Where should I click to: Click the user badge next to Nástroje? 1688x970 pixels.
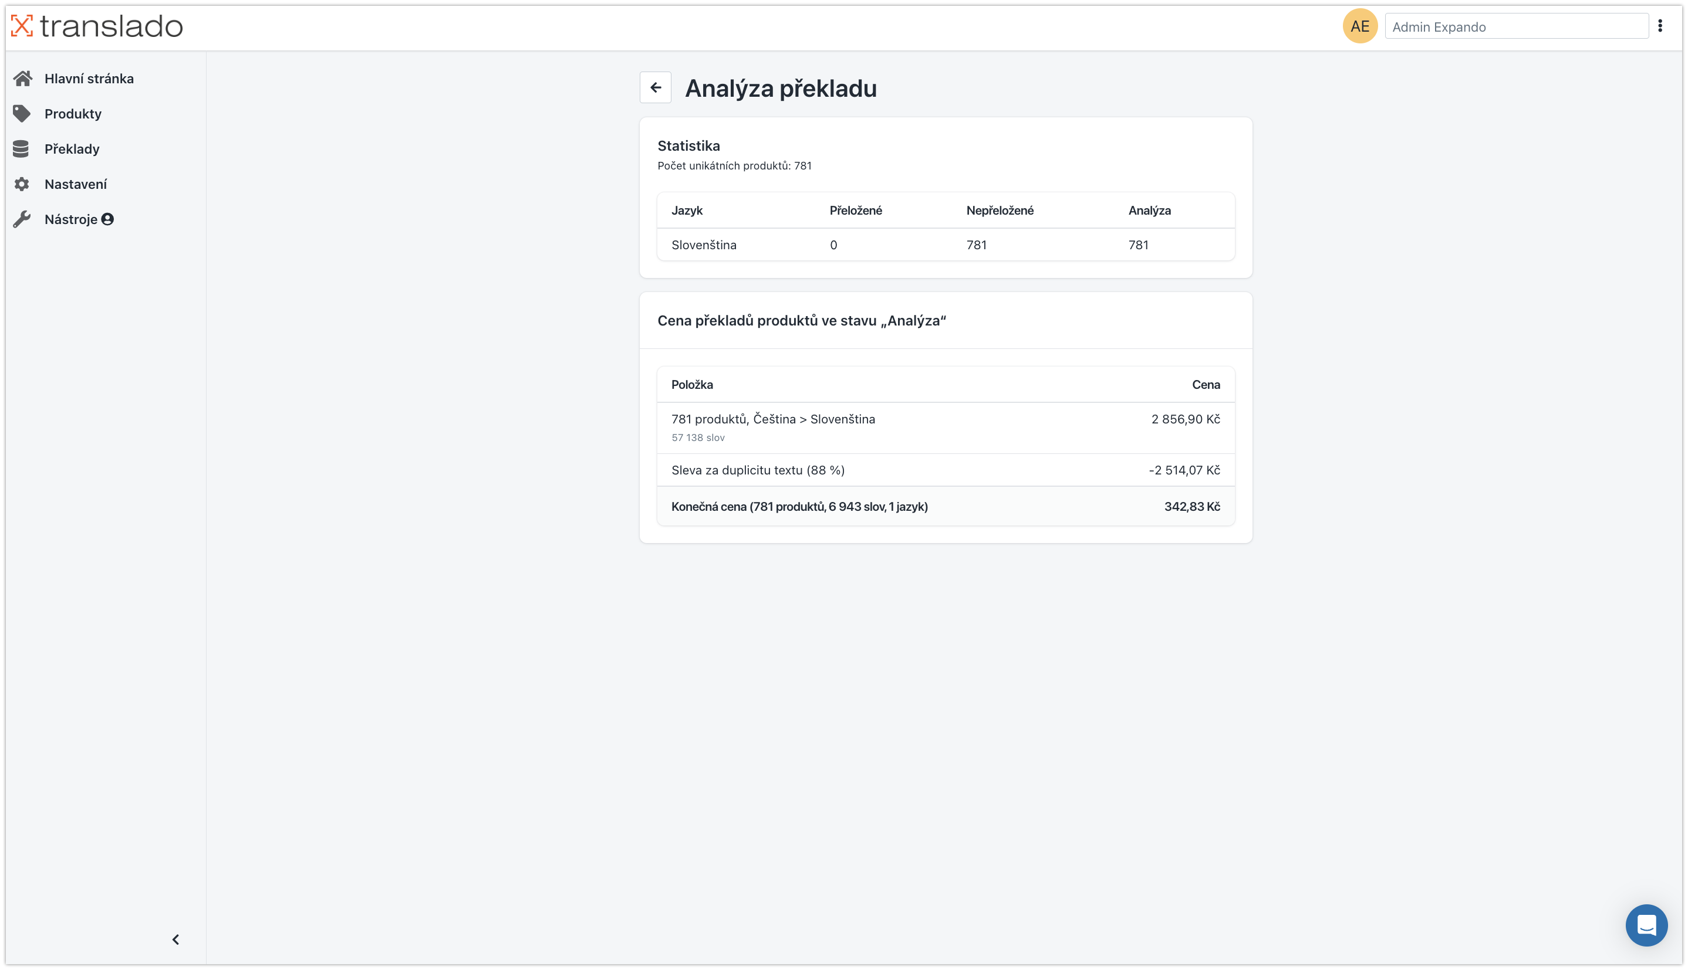click(107, 219)
